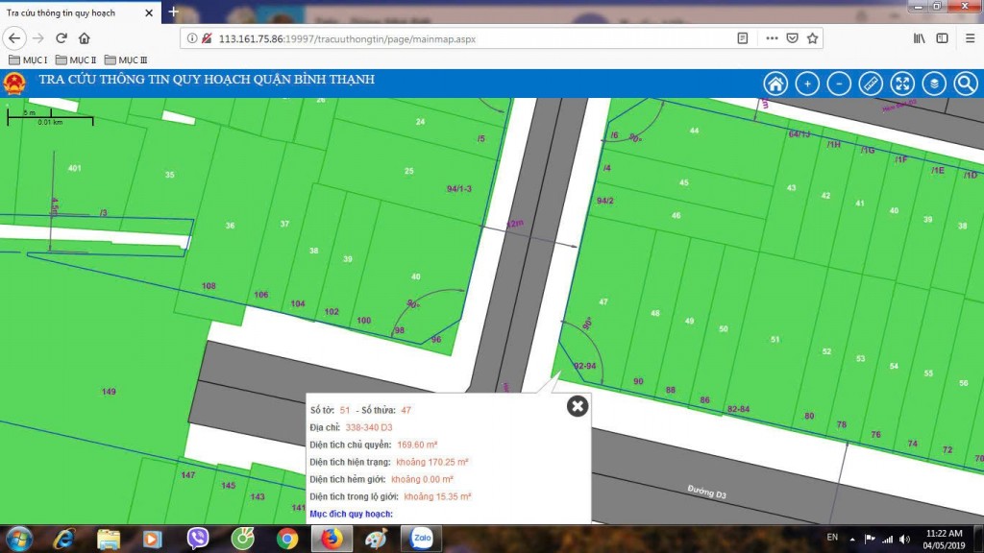
Task: Save page to Pocket icon
Action: (x=793, y=38)
